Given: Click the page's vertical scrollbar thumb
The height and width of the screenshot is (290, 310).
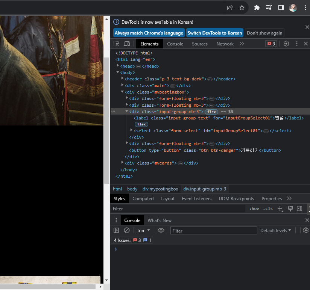Looking at the screenshot, I should coord(106,121).
